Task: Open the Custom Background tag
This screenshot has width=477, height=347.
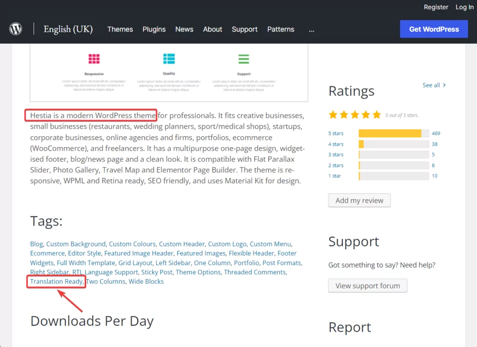Action: 76,244
